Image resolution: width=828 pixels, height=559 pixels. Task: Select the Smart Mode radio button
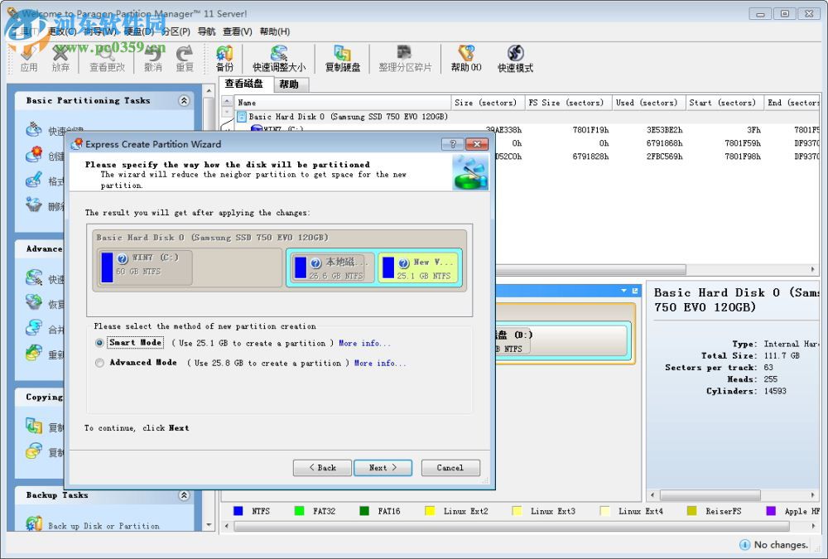tap(99, 341)
